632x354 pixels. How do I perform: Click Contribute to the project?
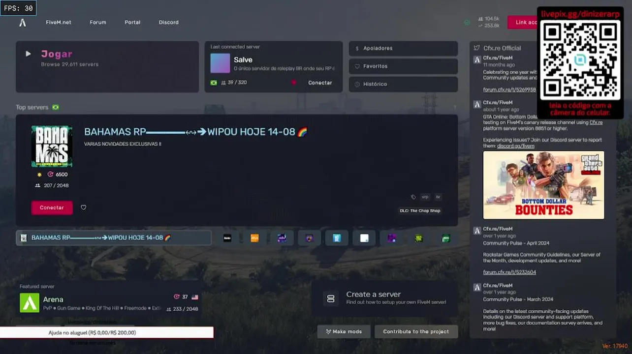coord(416,331)
